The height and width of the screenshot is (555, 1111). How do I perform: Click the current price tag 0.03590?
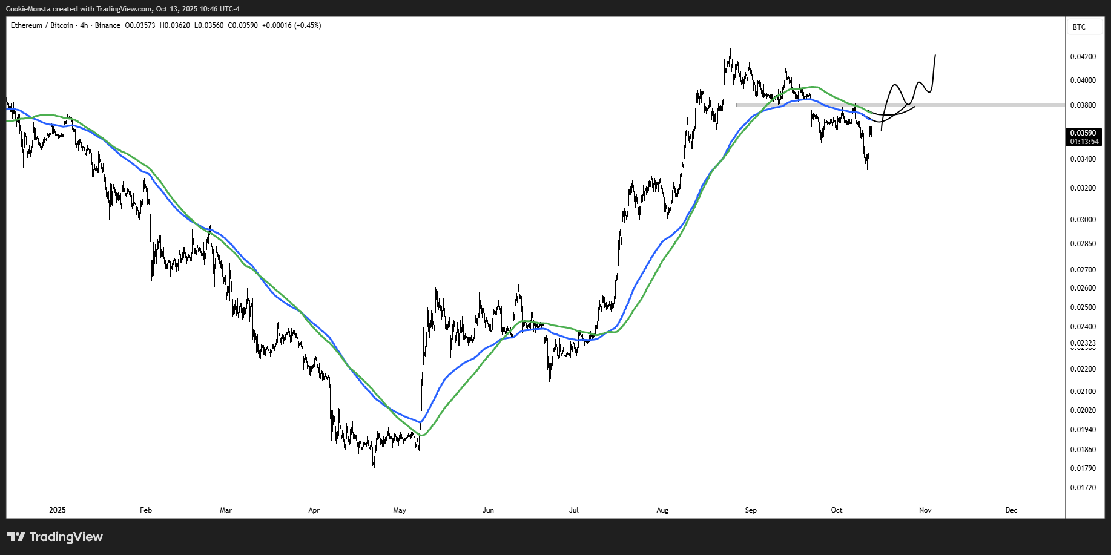click(1083, 133)
